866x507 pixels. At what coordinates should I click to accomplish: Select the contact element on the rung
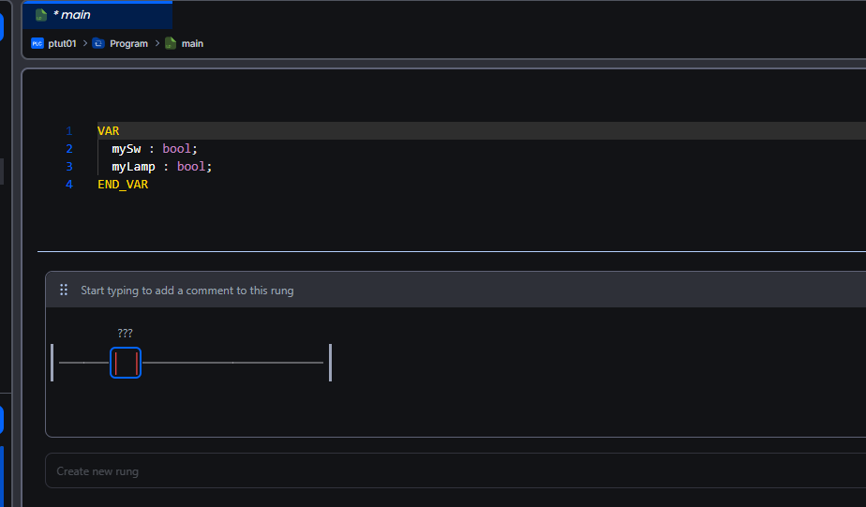pyautogui.click(x=126, y=363)
